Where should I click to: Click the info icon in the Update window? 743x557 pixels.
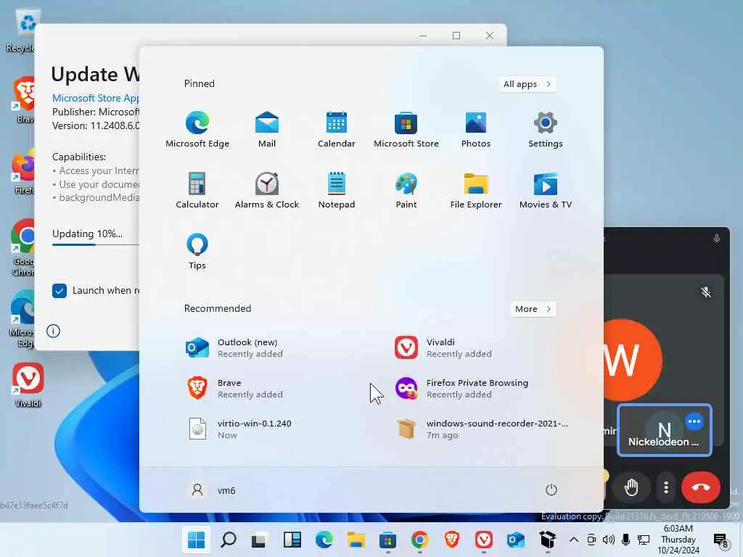tap(53, 331)
